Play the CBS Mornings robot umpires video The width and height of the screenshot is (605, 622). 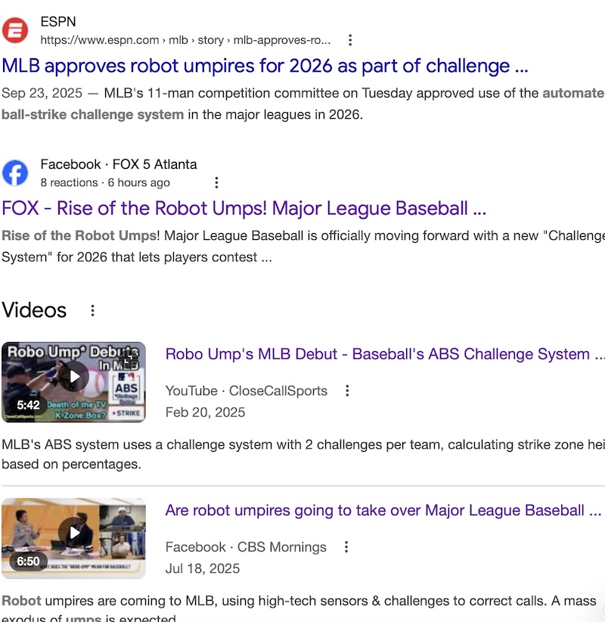(74, 533)
